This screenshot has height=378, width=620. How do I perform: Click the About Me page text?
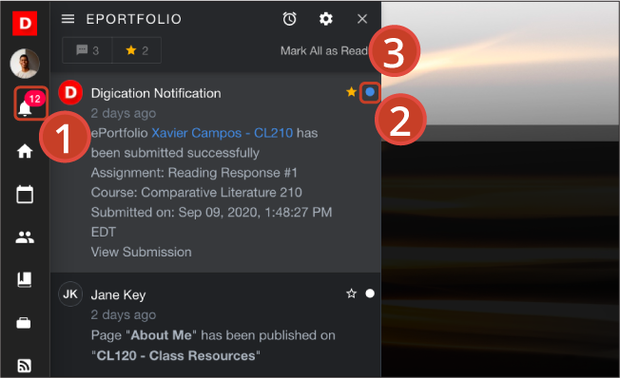(x=161, y=335)
